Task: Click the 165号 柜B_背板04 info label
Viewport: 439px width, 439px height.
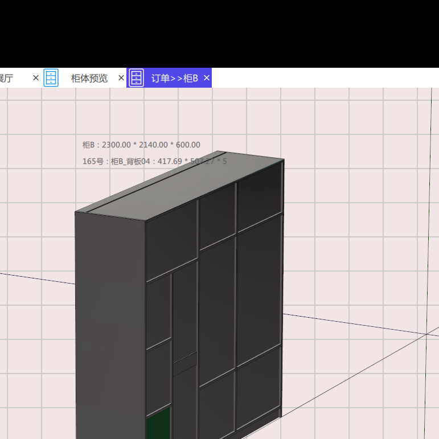Action: (154, 161)
